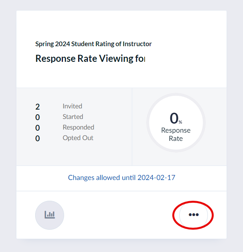This screenshot has width=243, height=252.
Task: Click the Response Rate text inside circle
Action: (176, 134)
